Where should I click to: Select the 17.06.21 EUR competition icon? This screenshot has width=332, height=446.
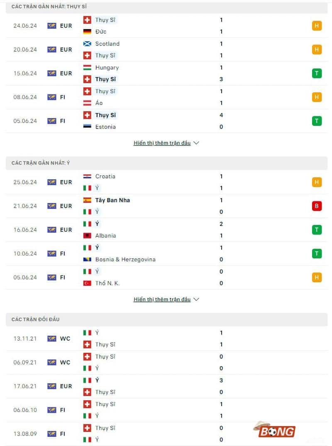[52, 386]
